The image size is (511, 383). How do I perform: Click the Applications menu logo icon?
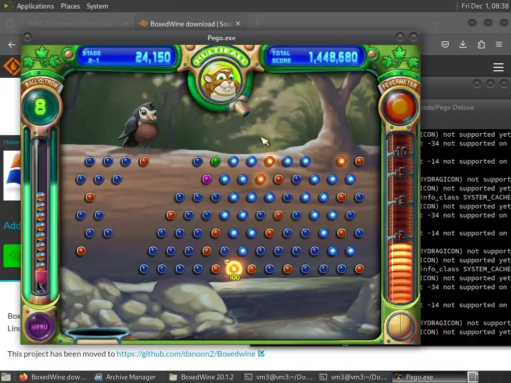(x=8, y=6)
